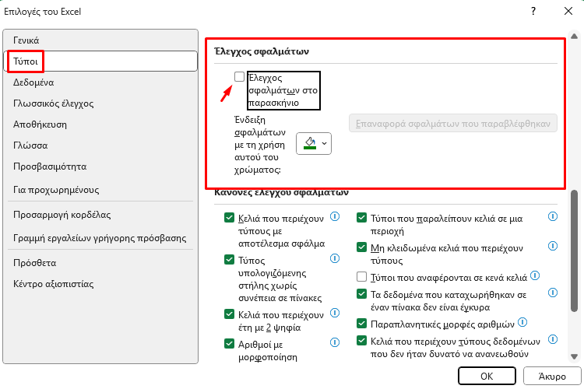Uncheck Μη κλειδωμένα κελιά που περιέχουν τύπους

[361, 247]
